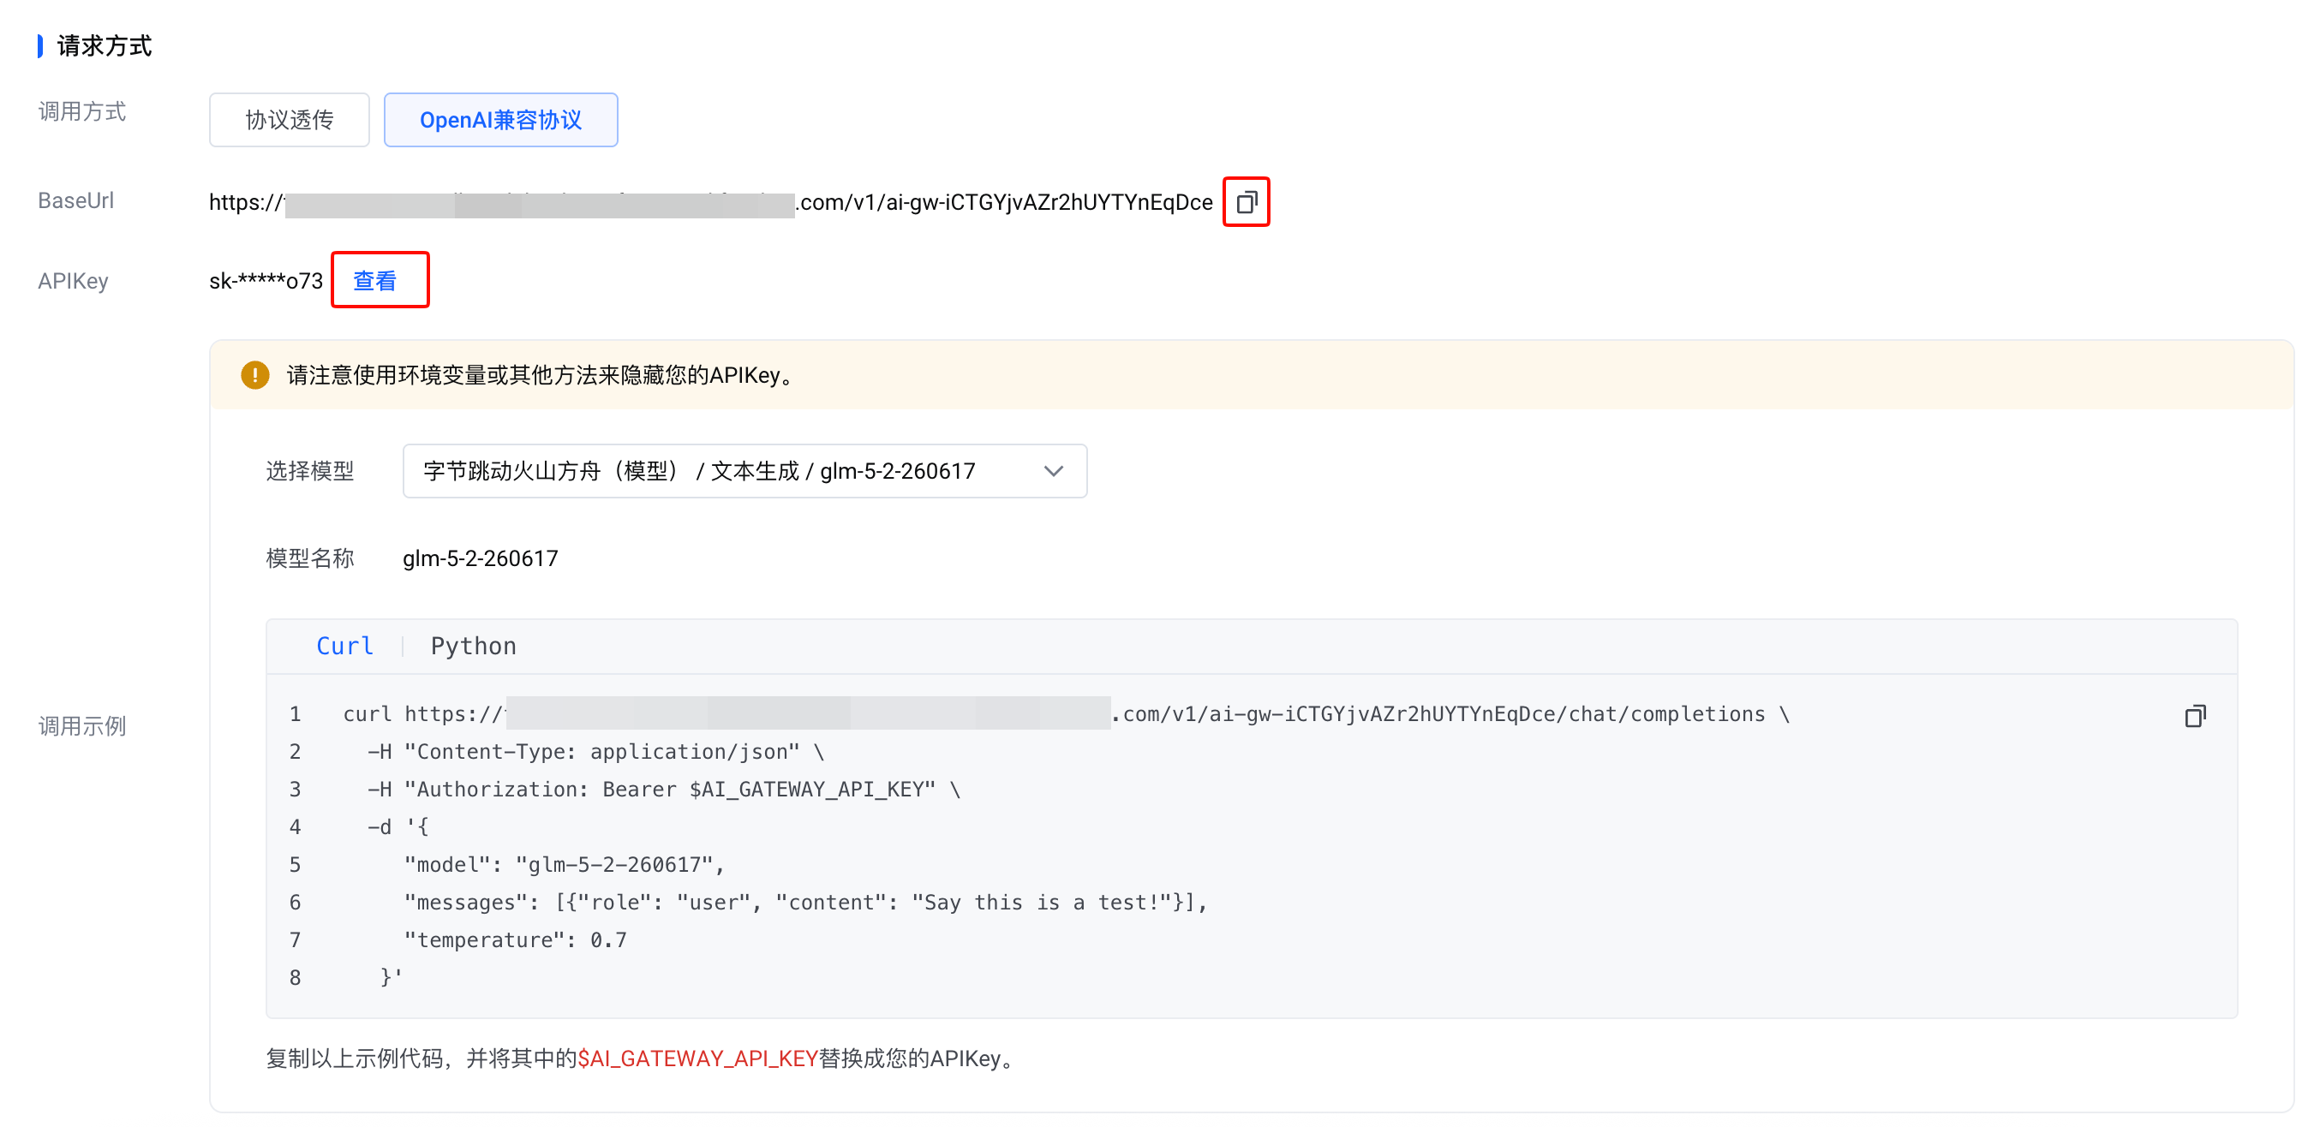
Task: Copy the BaseUrl with the copy icon
Action: tap(1247, 202)
